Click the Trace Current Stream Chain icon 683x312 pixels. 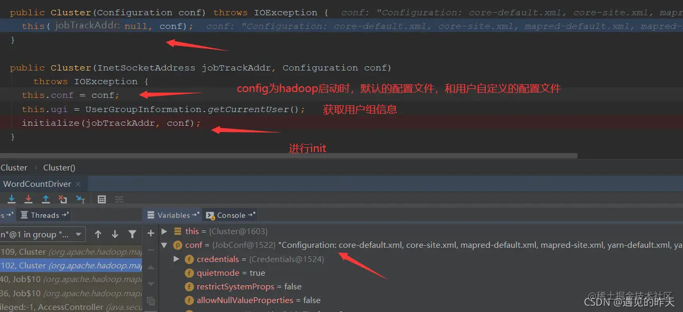click(119, 199)
